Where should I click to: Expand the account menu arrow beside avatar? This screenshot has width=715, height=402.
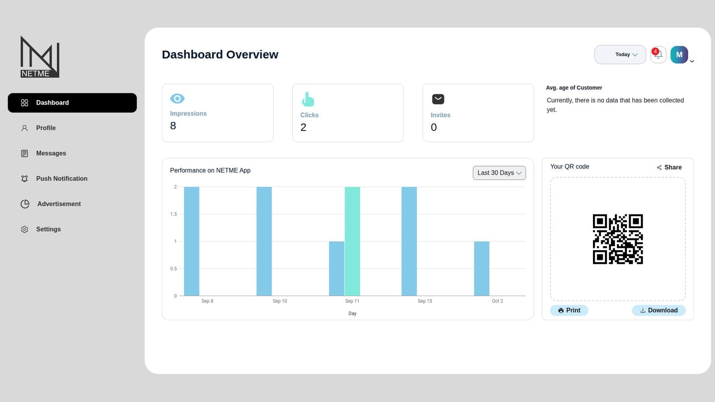[x=692, y=61]
